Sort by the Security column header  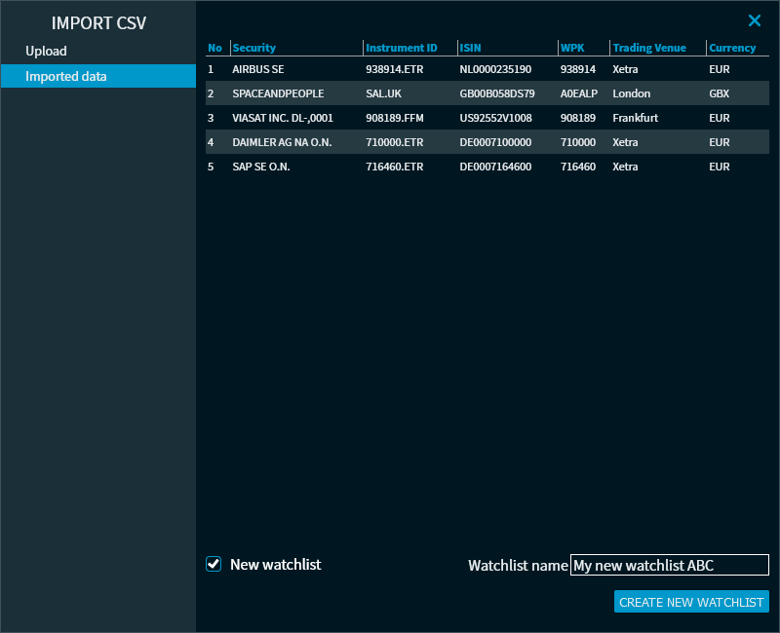click(254, 48)
